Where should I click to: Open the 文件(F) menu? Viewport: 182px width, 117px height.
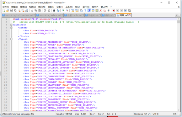6,7
